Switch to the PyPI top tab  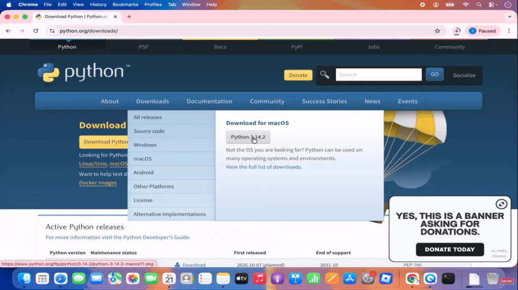[296, 47]
